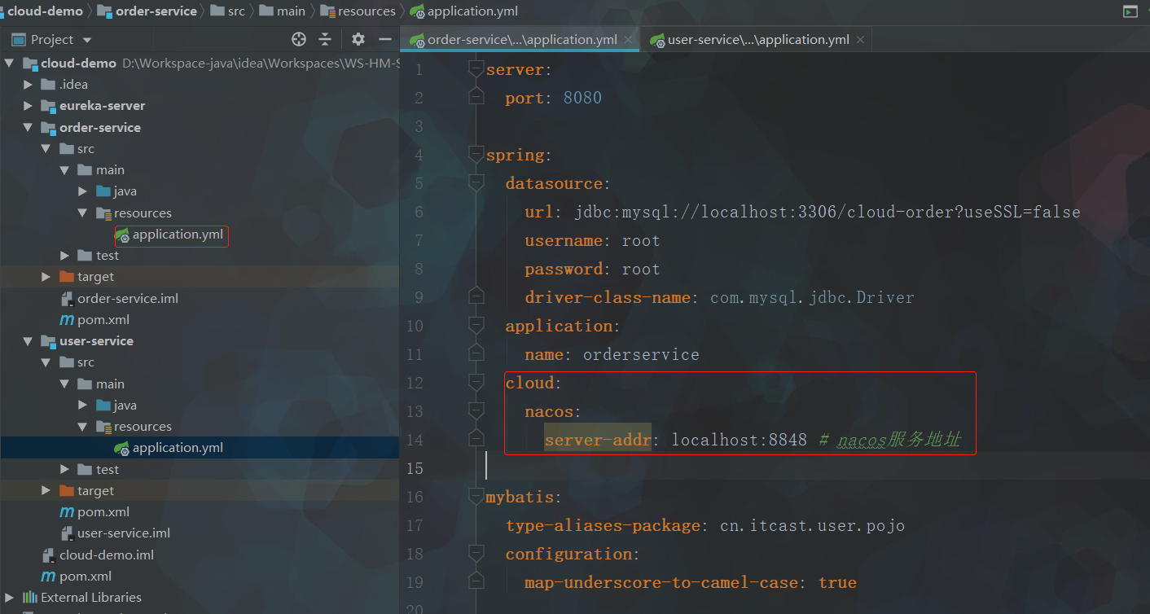
Task: Click the eureka-server module folder icon
Action: (49, 106)
